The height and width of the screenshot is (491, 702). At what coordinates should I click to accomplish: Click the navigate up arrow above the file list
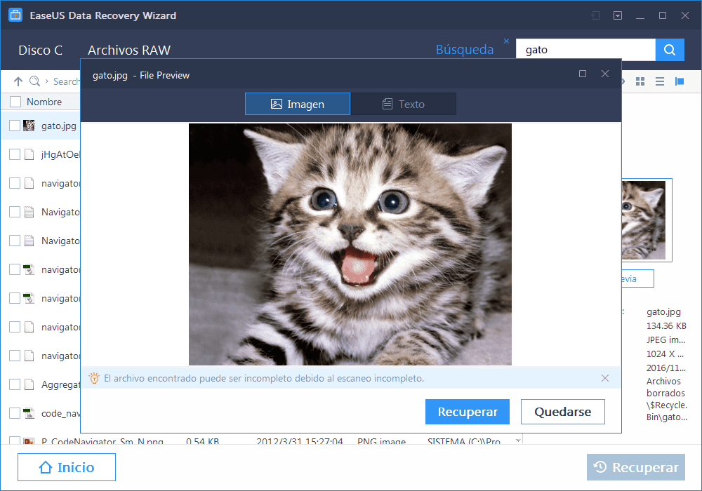coord(18,81)
